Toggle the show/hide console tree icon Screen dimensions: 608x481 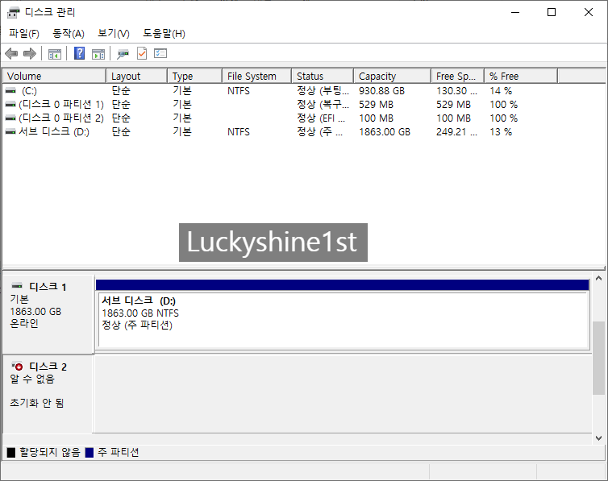click(55, 54)
